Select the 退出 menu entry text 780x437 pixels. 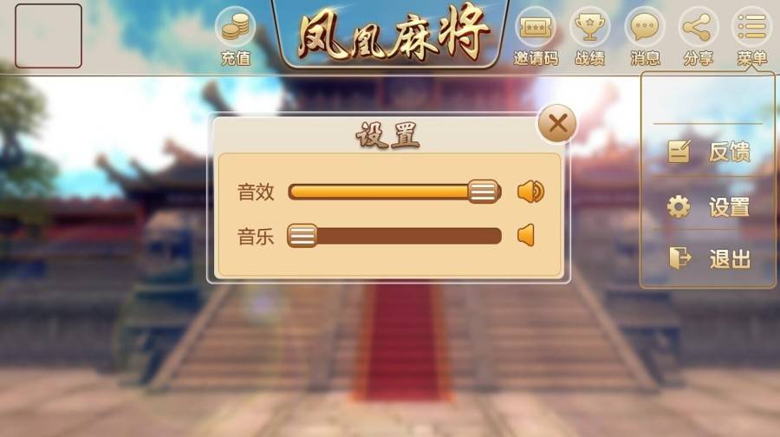pyautogui.click(x=730, y=258)
